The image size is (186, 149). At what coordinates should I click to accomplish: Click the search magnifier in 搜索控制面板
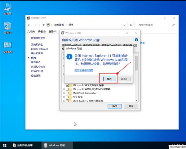(173, 25)
